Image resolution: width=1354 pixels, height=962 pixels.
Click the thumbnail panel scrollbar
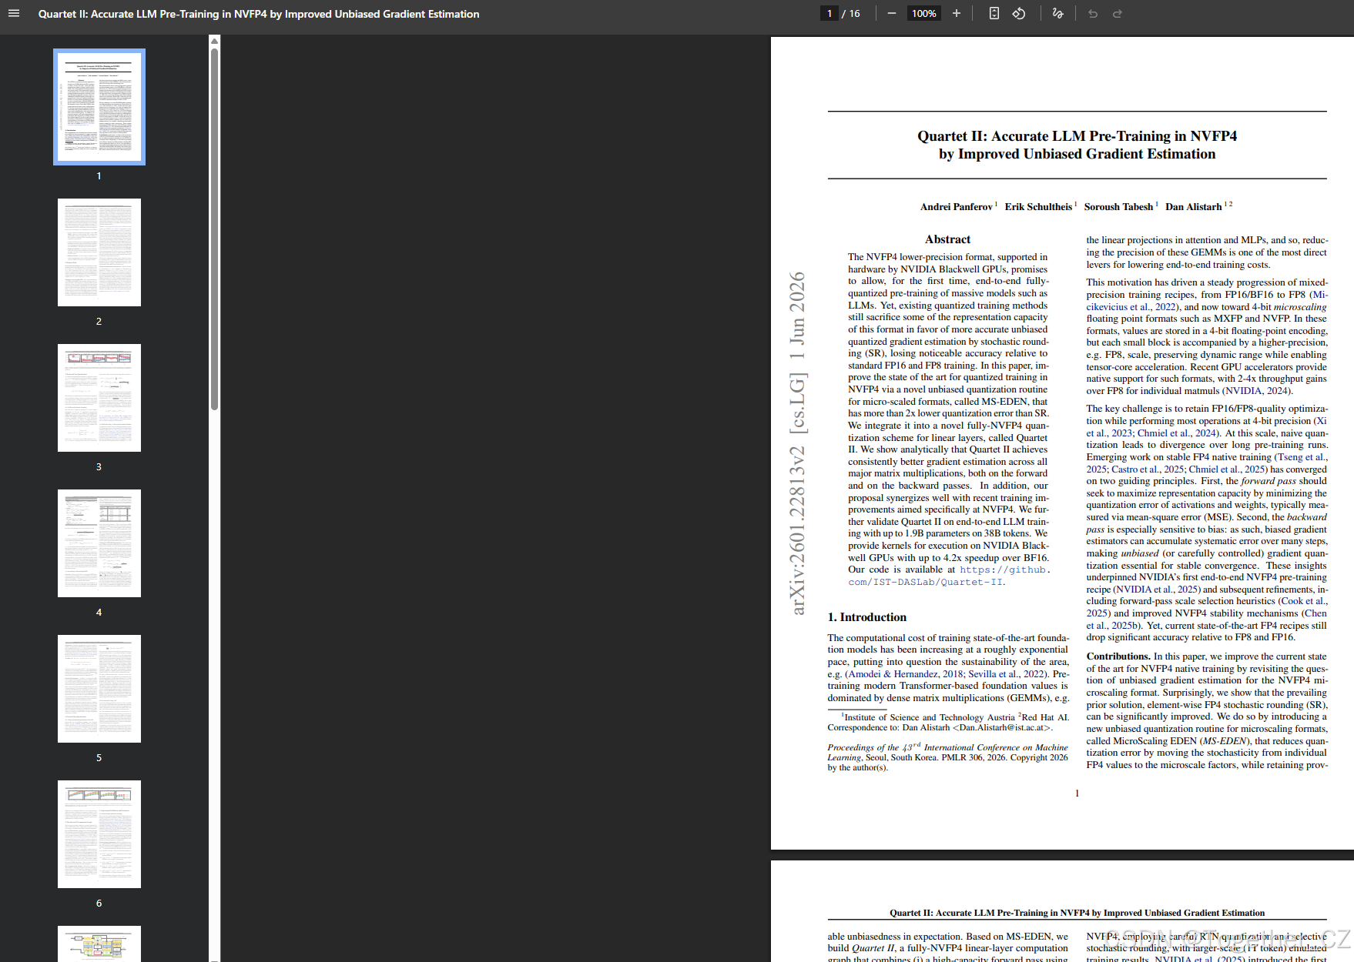pos(215,229)
